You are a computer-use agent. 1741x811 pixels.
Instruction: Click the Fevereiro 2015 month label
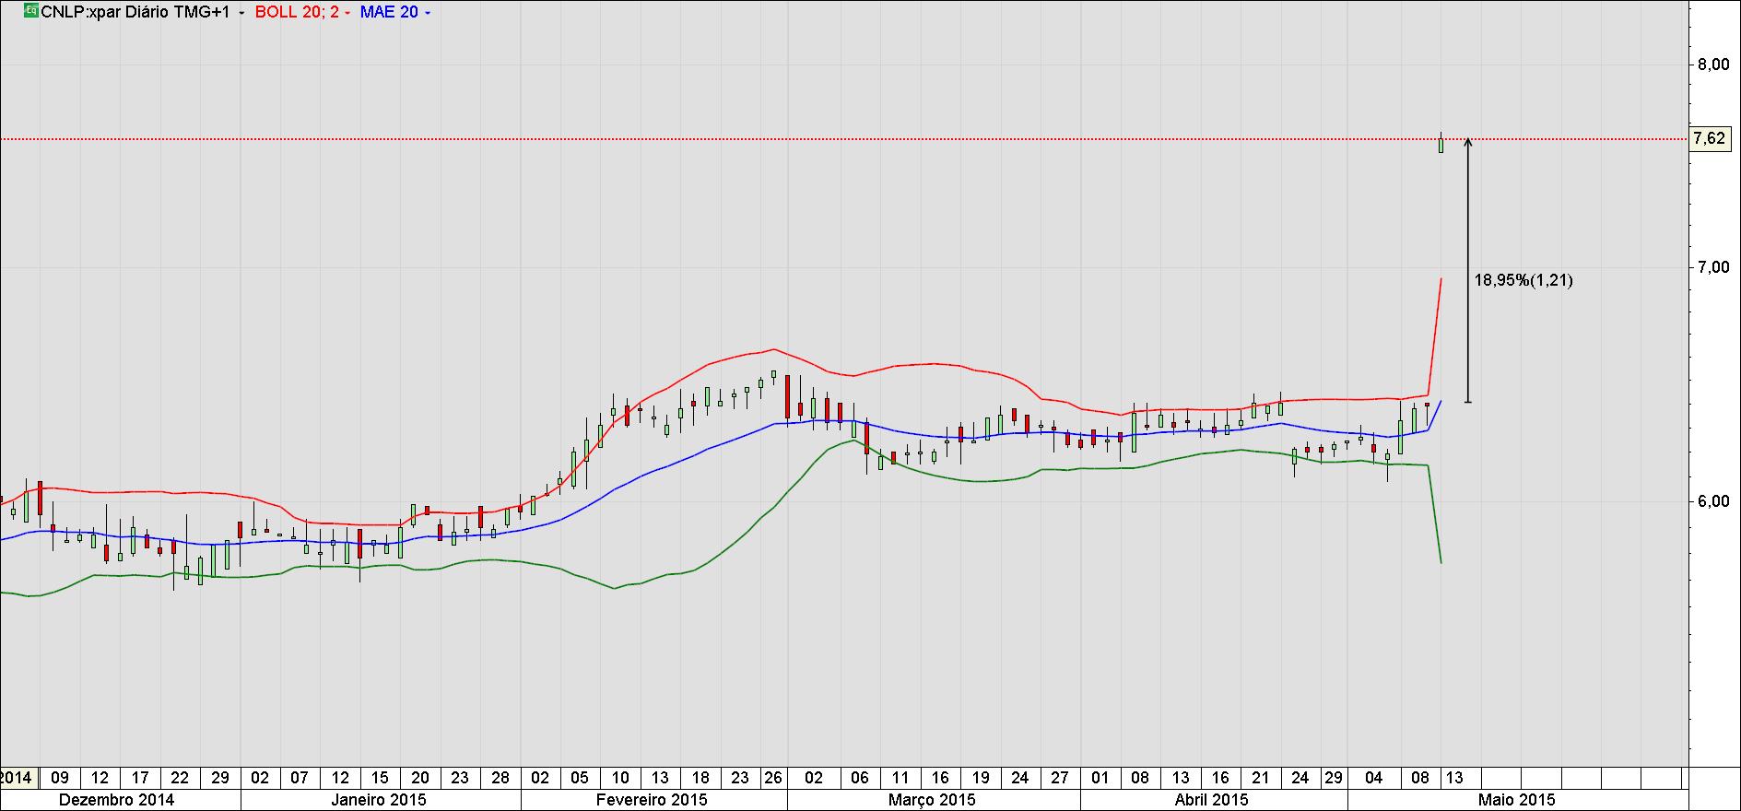653,800
